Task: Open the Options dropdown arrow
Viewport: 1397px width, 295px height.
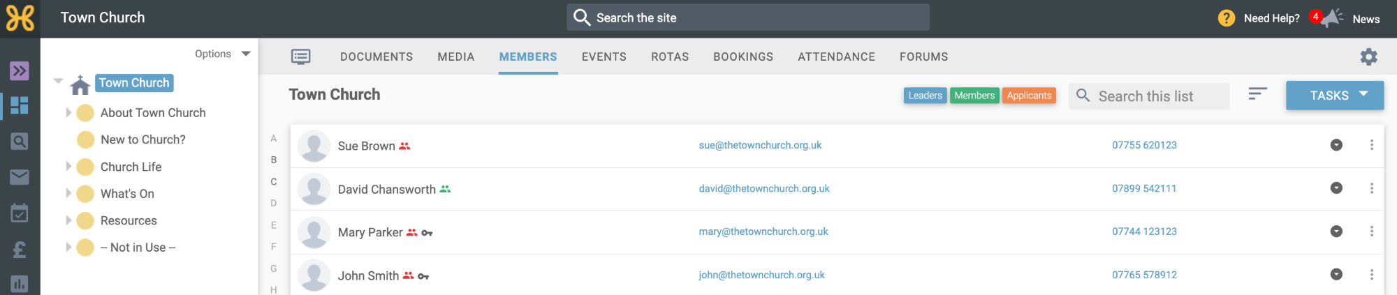Action: [246, 54]
